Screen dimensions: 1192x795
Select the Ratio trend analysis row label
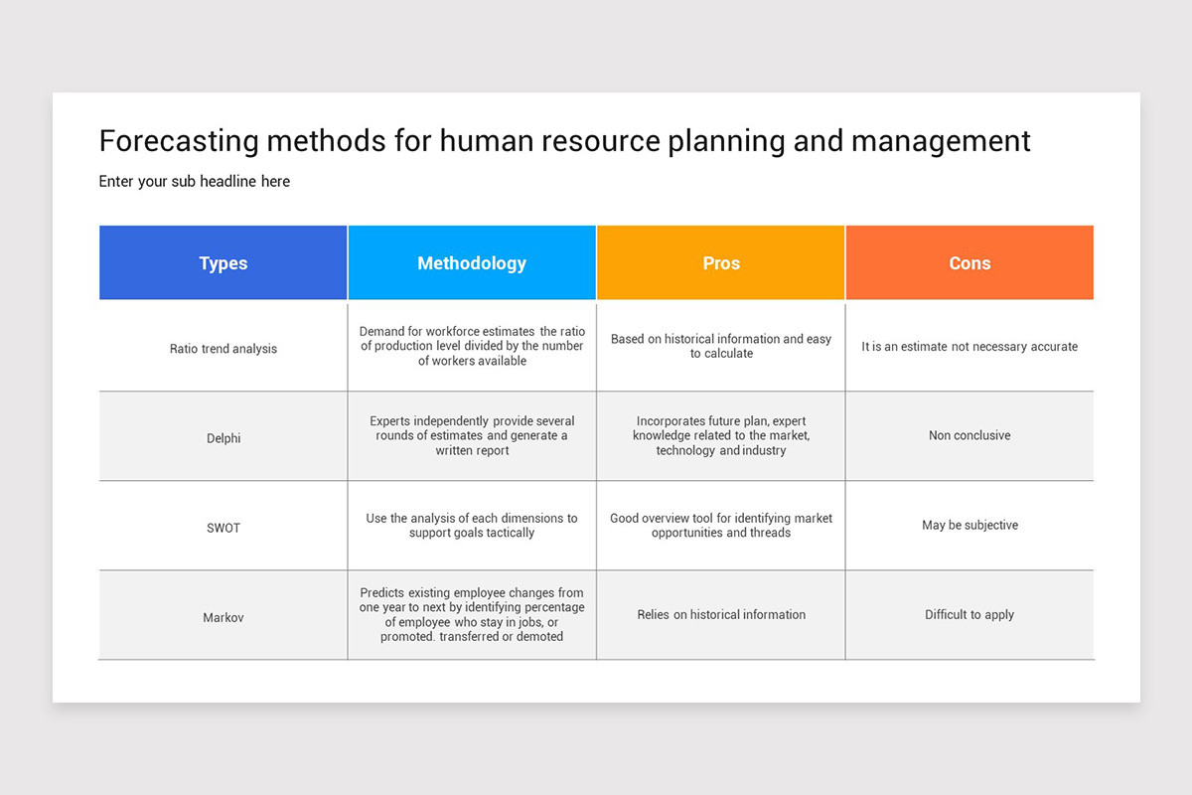point(223,347)
